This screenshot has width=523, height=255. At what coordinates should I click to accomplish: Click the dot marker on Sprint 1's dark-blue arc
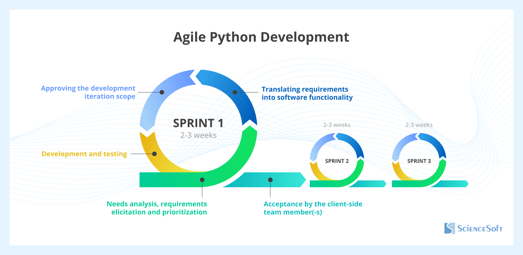[235, 92]
